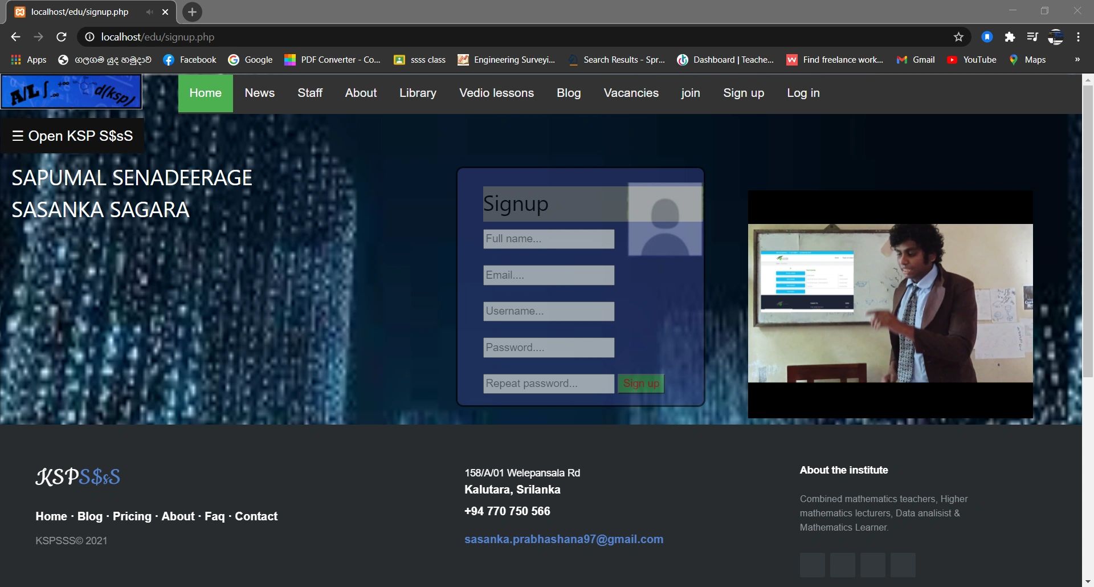This screenshot has width=1094, height=587.
Task: Go to the Home nav item
Action: pyautogui.click(x=206, y=93)
